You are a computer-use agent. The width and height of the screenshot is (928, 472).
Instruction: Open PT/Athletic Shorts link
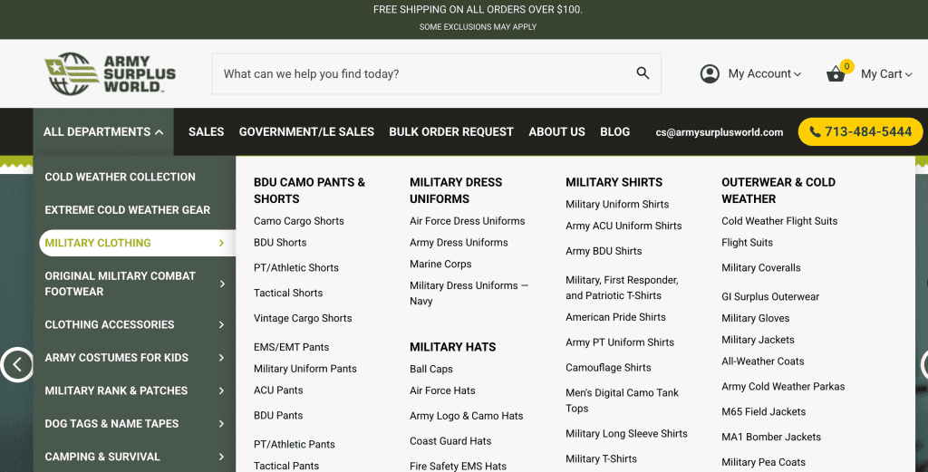click(x=296, y=268)
